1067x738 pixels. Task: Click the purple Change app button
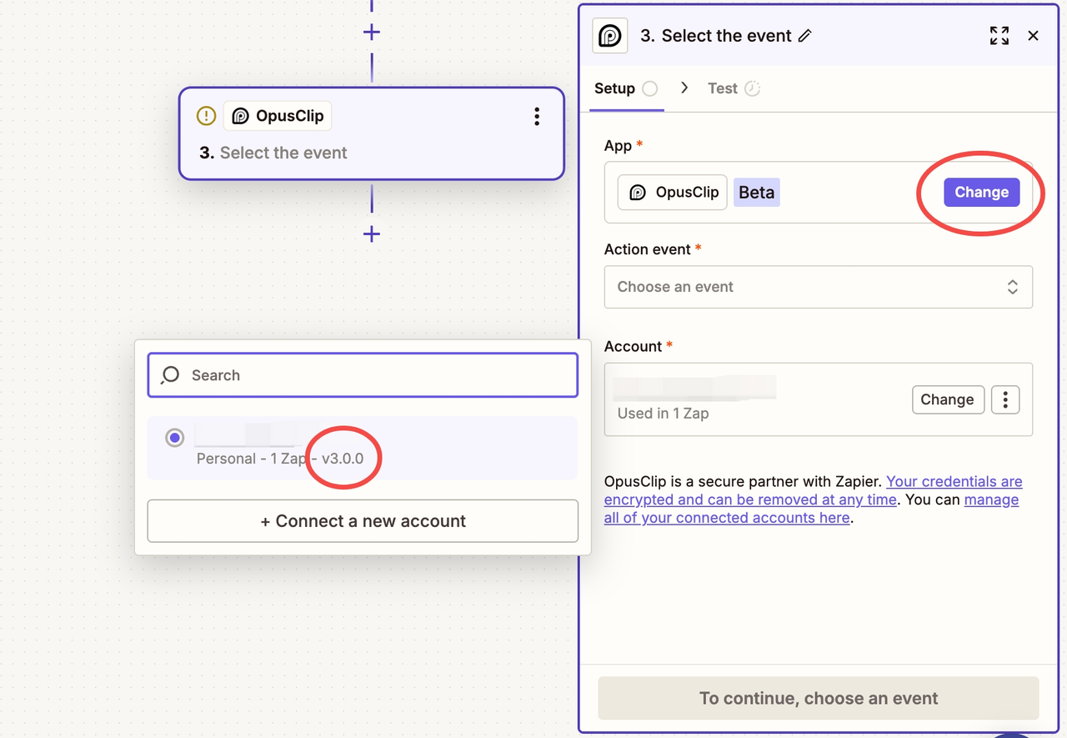(981, 192)
